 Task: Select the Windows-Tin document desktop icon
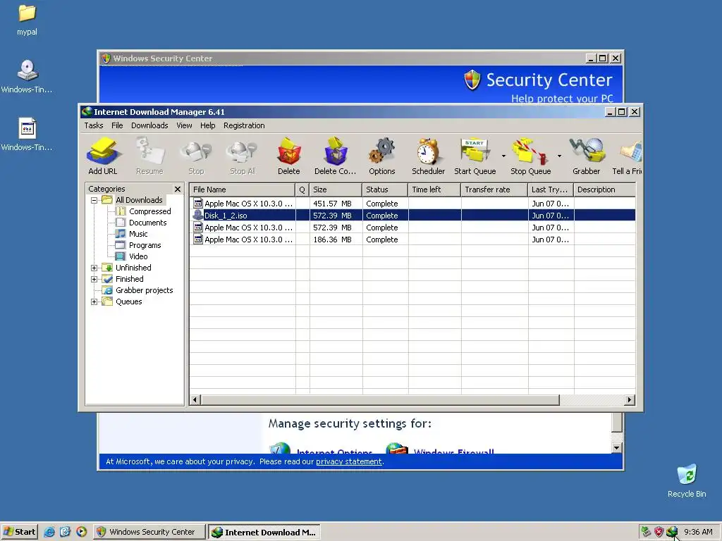[x=27, y=135]
